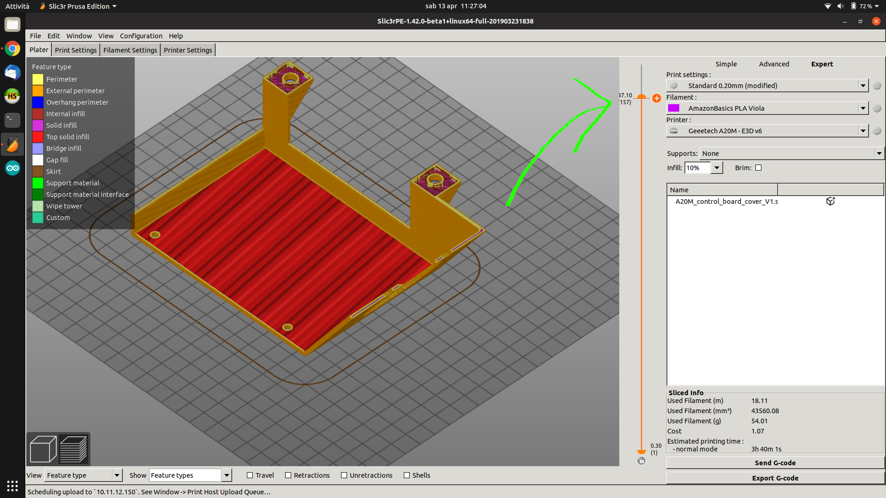Open the HS application in the dock

point(12,96)
